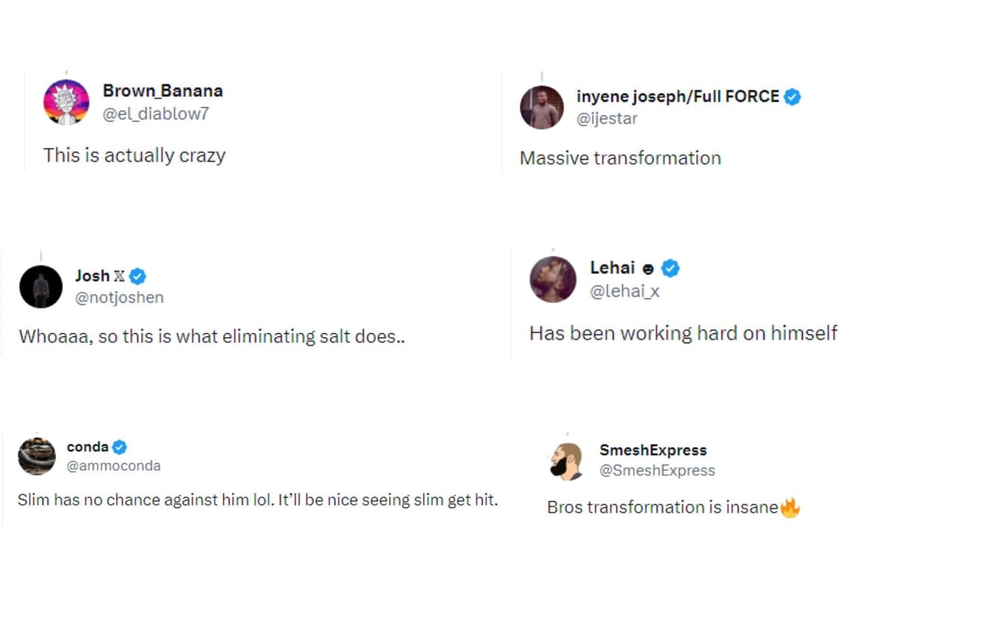
Task: Click the 'Massive transformation' tweet text
Action: tap(620, 158)
